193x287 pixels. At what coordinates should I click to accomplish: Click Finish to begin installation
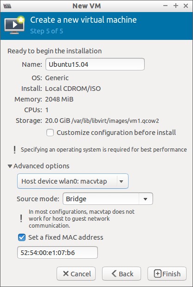pyautogui.click(x=167, y=274)
